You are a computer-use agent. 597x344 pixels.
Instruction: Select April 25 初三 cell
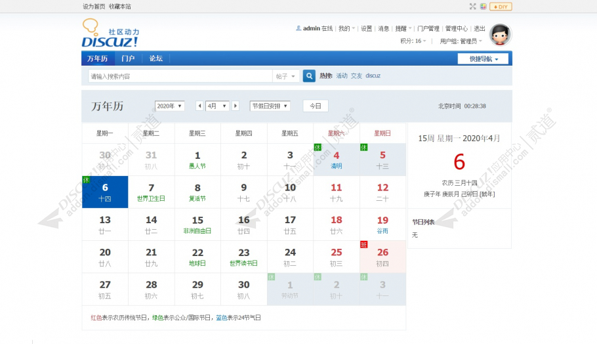point(336,257)
